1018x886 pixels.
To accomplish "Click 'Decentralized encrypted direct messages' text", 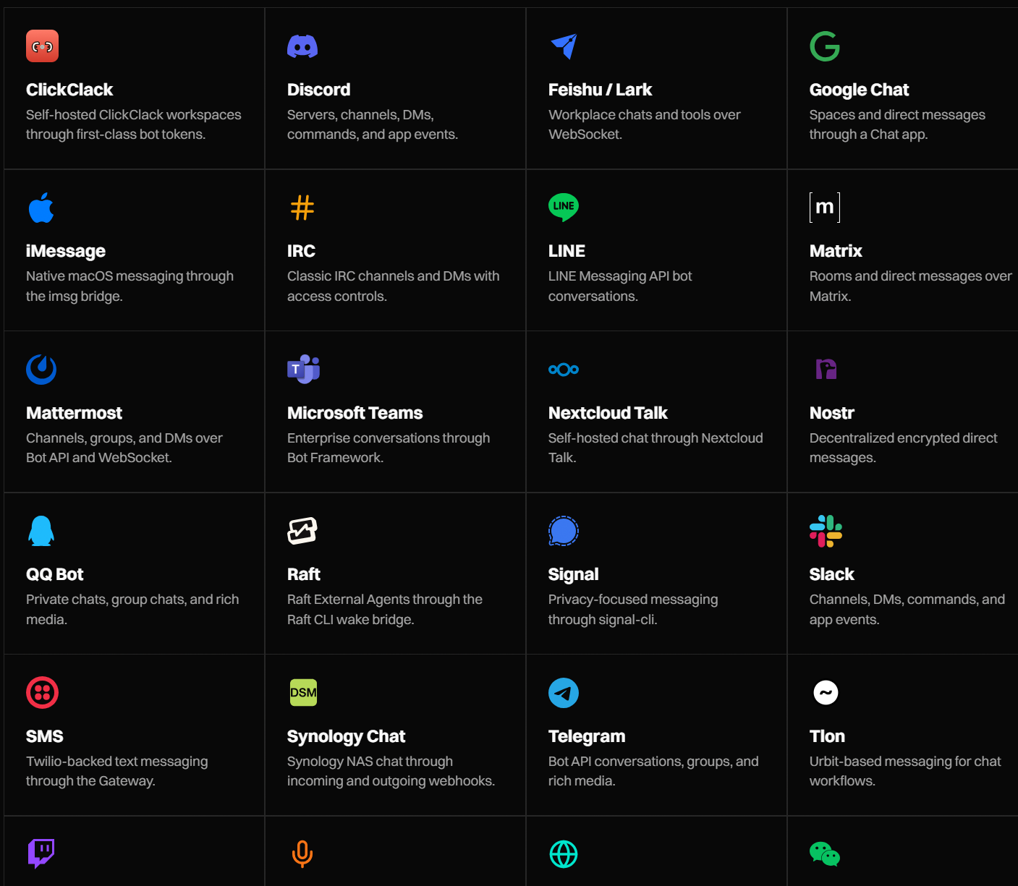I will point(903,448).
